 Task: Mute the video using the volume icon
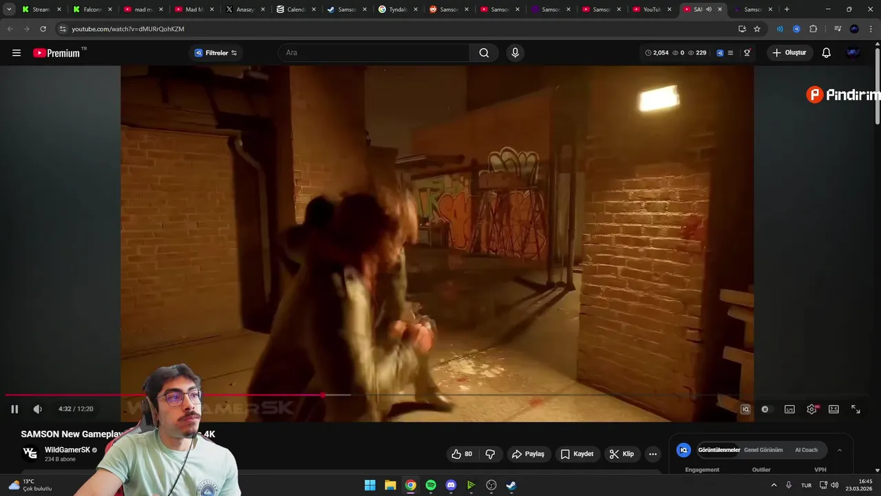(x=37, y=409)
